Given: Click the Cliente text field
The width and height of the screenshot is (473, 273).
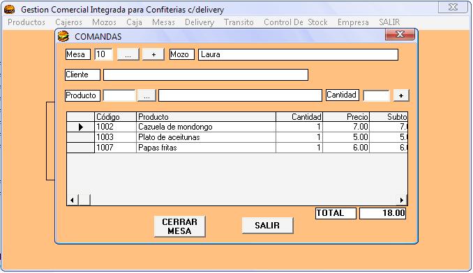Looking at the screenshot, I should [206, 75].
